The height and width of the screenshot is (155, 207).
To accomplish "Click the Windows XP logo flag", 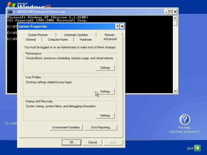I will pyautogui.click(x=11, y=5).
